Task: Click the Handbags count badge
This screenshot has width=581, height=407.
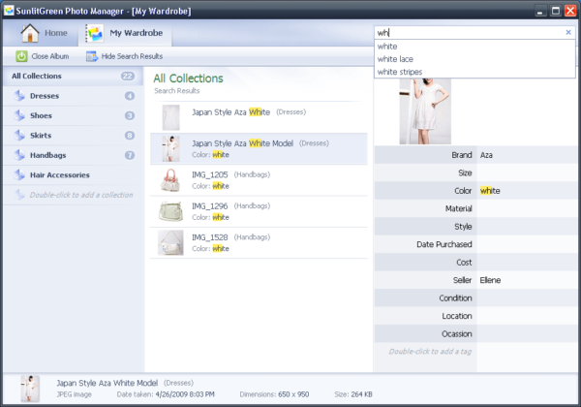Action: point(130,155)
